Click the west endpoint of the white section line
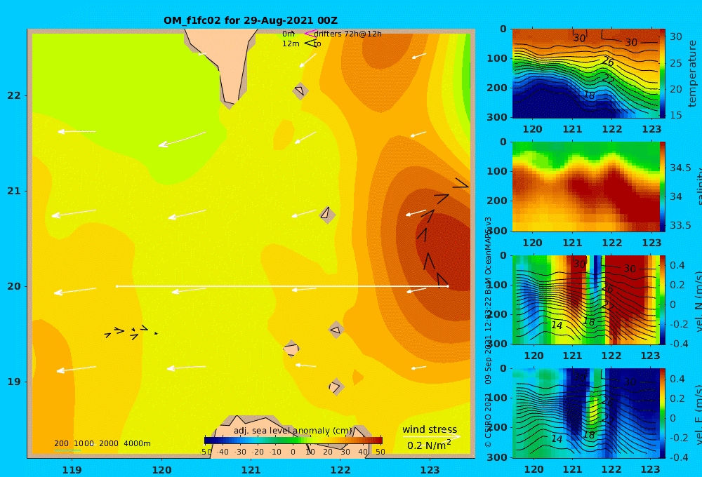Screen dimensions: 702x477 tap(117, 286)
